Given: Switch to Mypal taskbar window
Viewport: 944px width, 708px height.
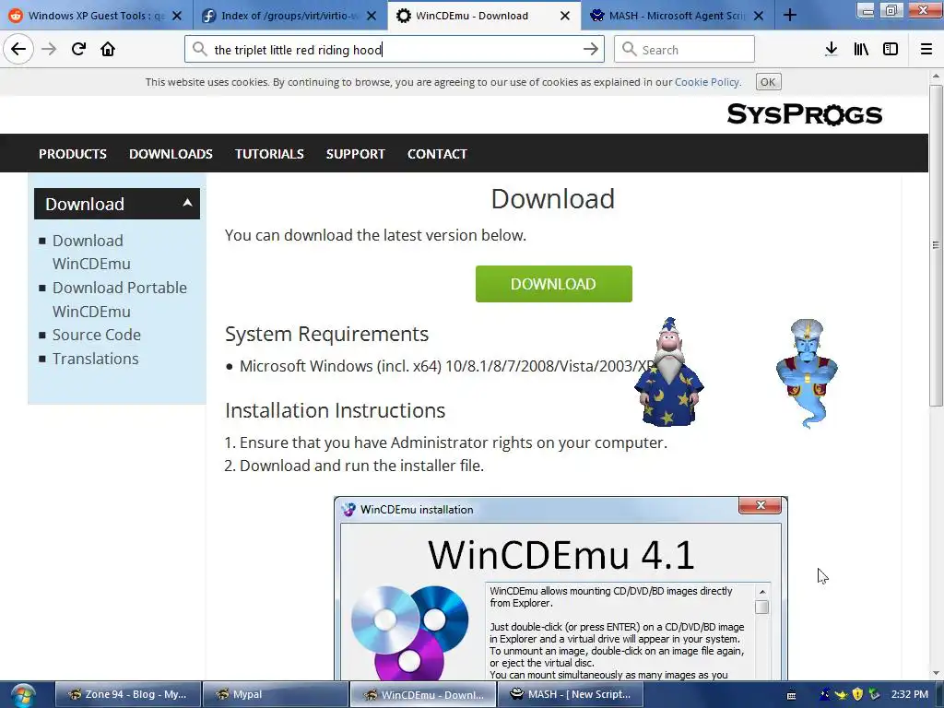Looking at the screenshot, I should [275, 694].
